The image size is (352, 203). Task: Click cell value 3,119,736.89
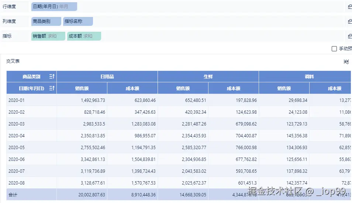pyautogui.click(x=93, y=171)
